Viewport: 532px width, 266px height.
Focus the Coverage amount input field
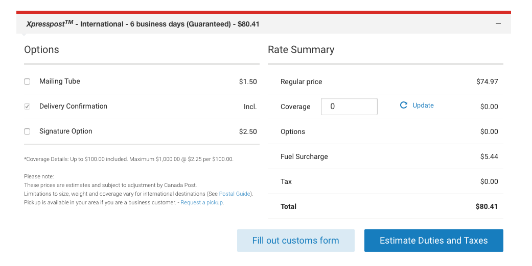point(349,107)
